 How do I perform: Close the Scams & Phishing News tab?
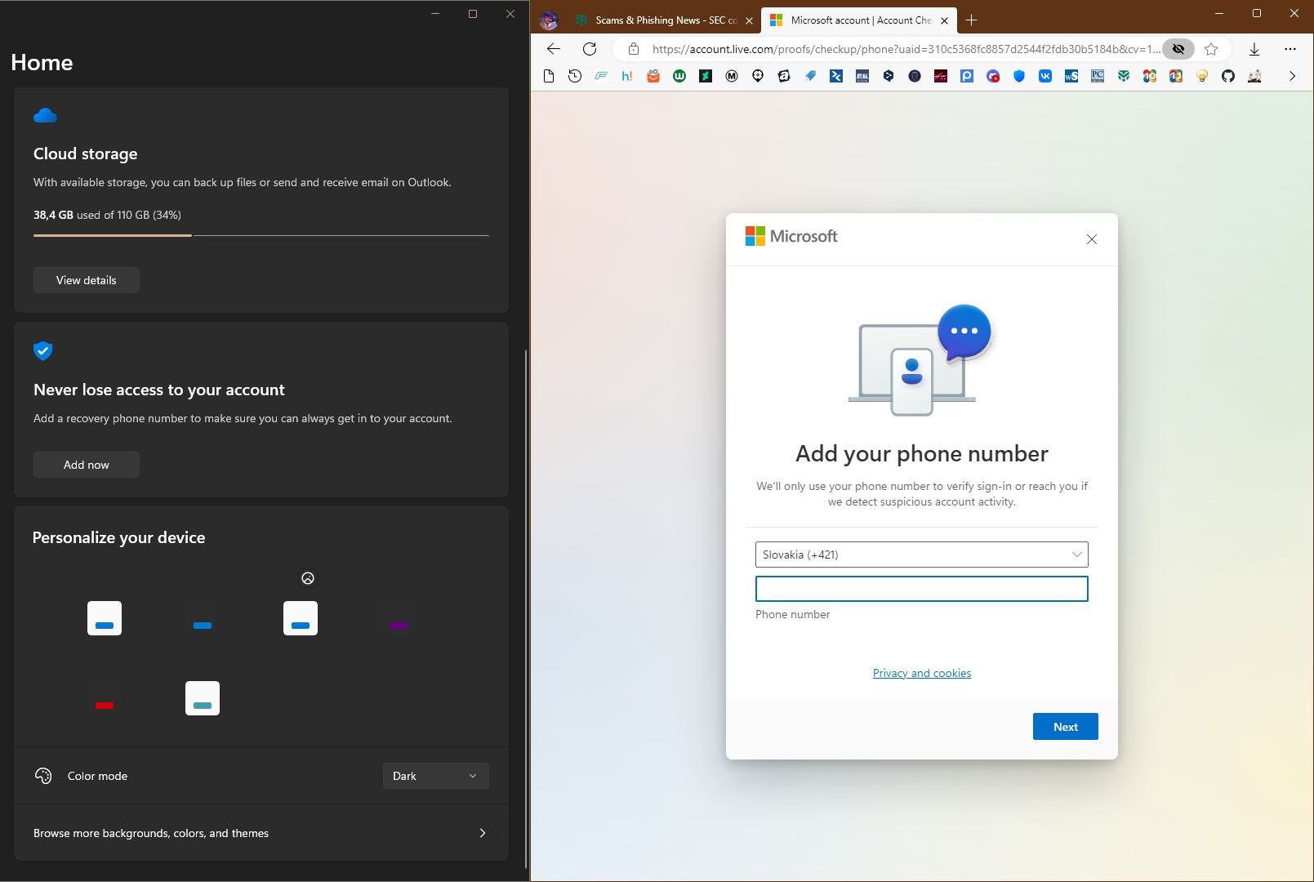click(749, 20)
